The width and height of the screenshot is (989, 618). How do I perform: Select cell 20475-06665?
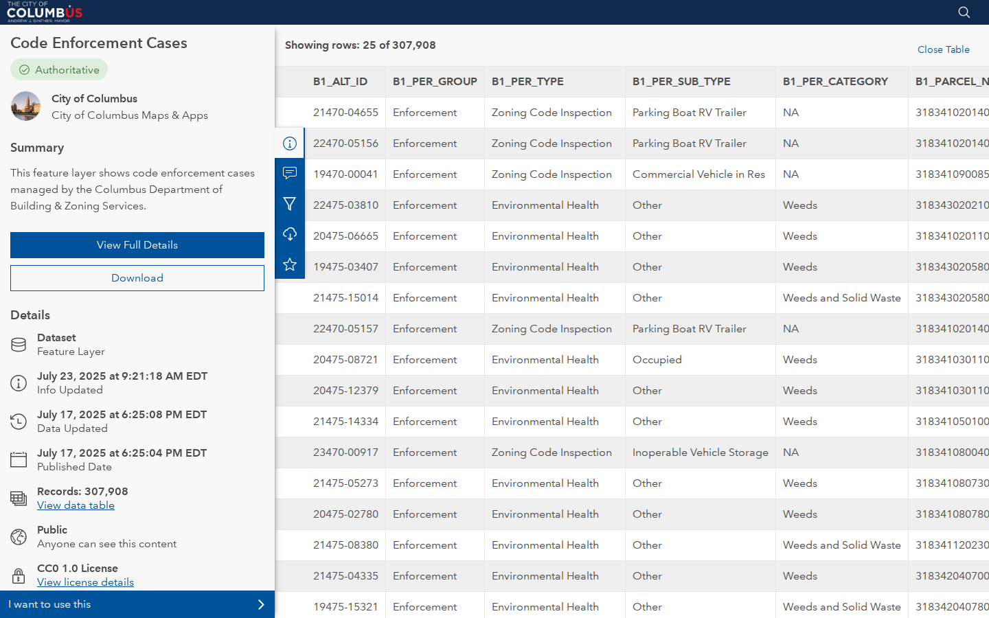coord(345,236)
